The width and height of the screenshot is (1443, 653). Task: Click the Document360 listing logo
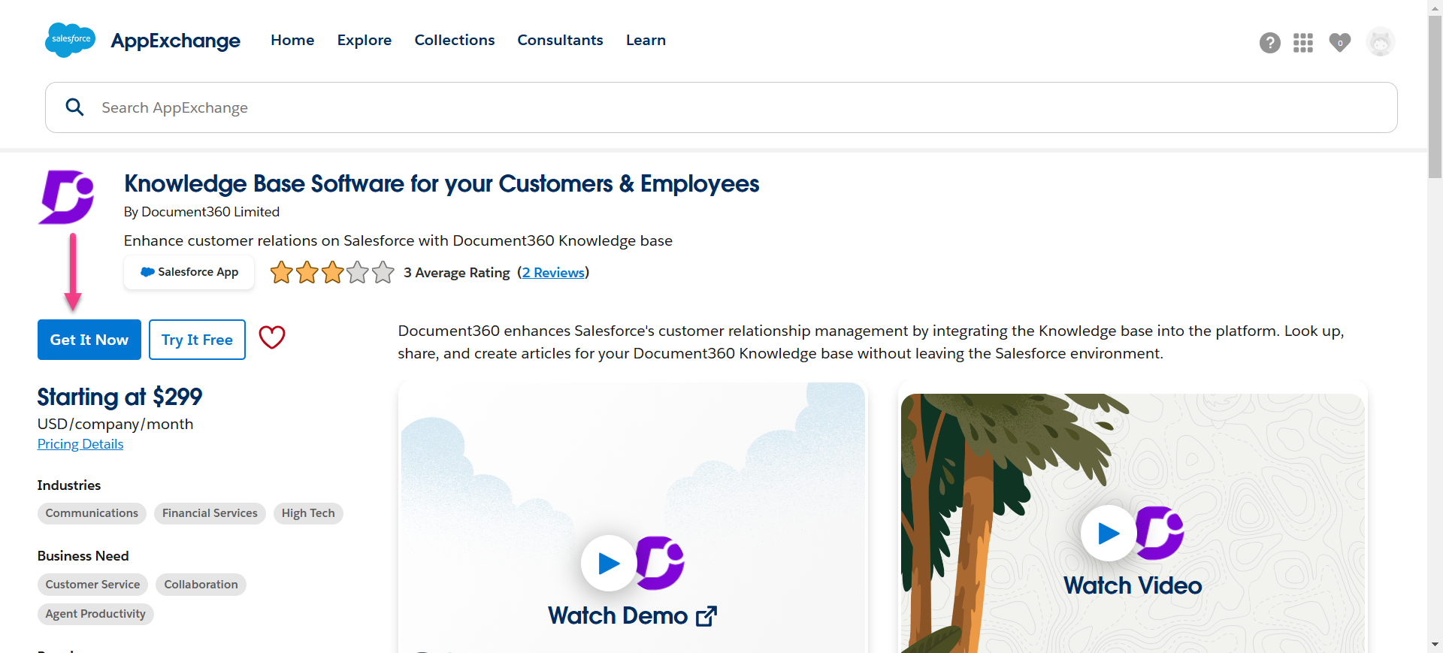coord(67,197)
